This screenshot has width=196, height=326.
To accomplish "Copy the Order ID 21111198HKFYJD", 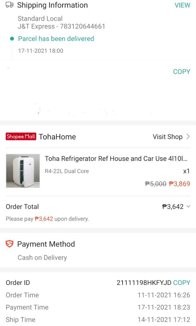I will point(181,283).
